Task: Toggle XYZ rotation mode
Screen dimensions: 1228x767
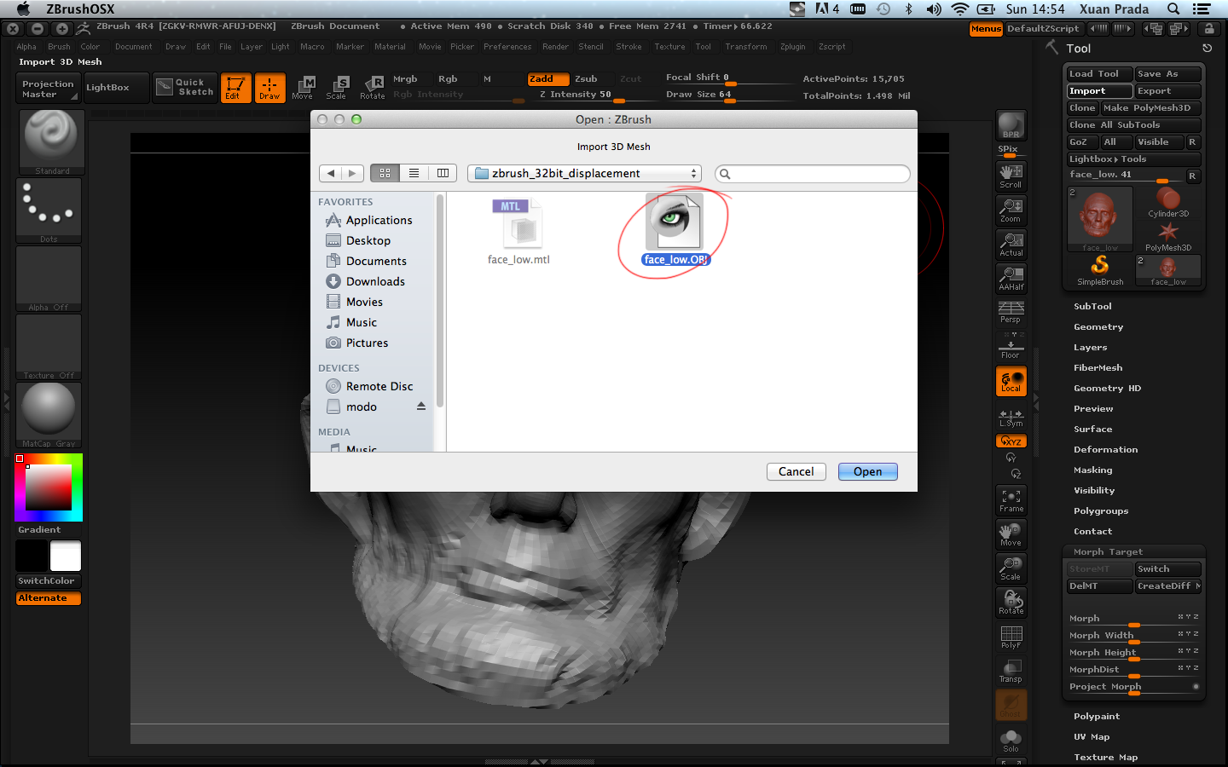Action: pyautogui.click(x=1011, y=441)
